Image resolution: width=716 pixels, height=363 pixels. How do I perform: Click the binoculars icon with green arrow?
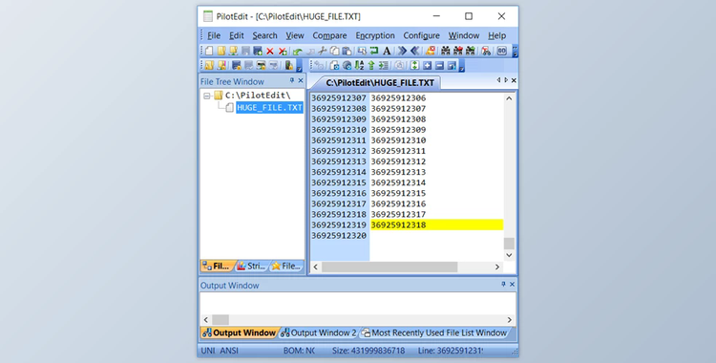471,51
